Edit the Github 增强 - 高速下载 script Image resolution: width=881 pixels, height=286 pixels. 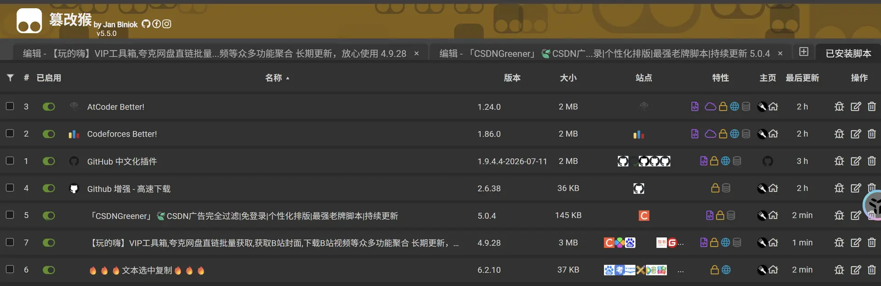[x=856, y=188]
